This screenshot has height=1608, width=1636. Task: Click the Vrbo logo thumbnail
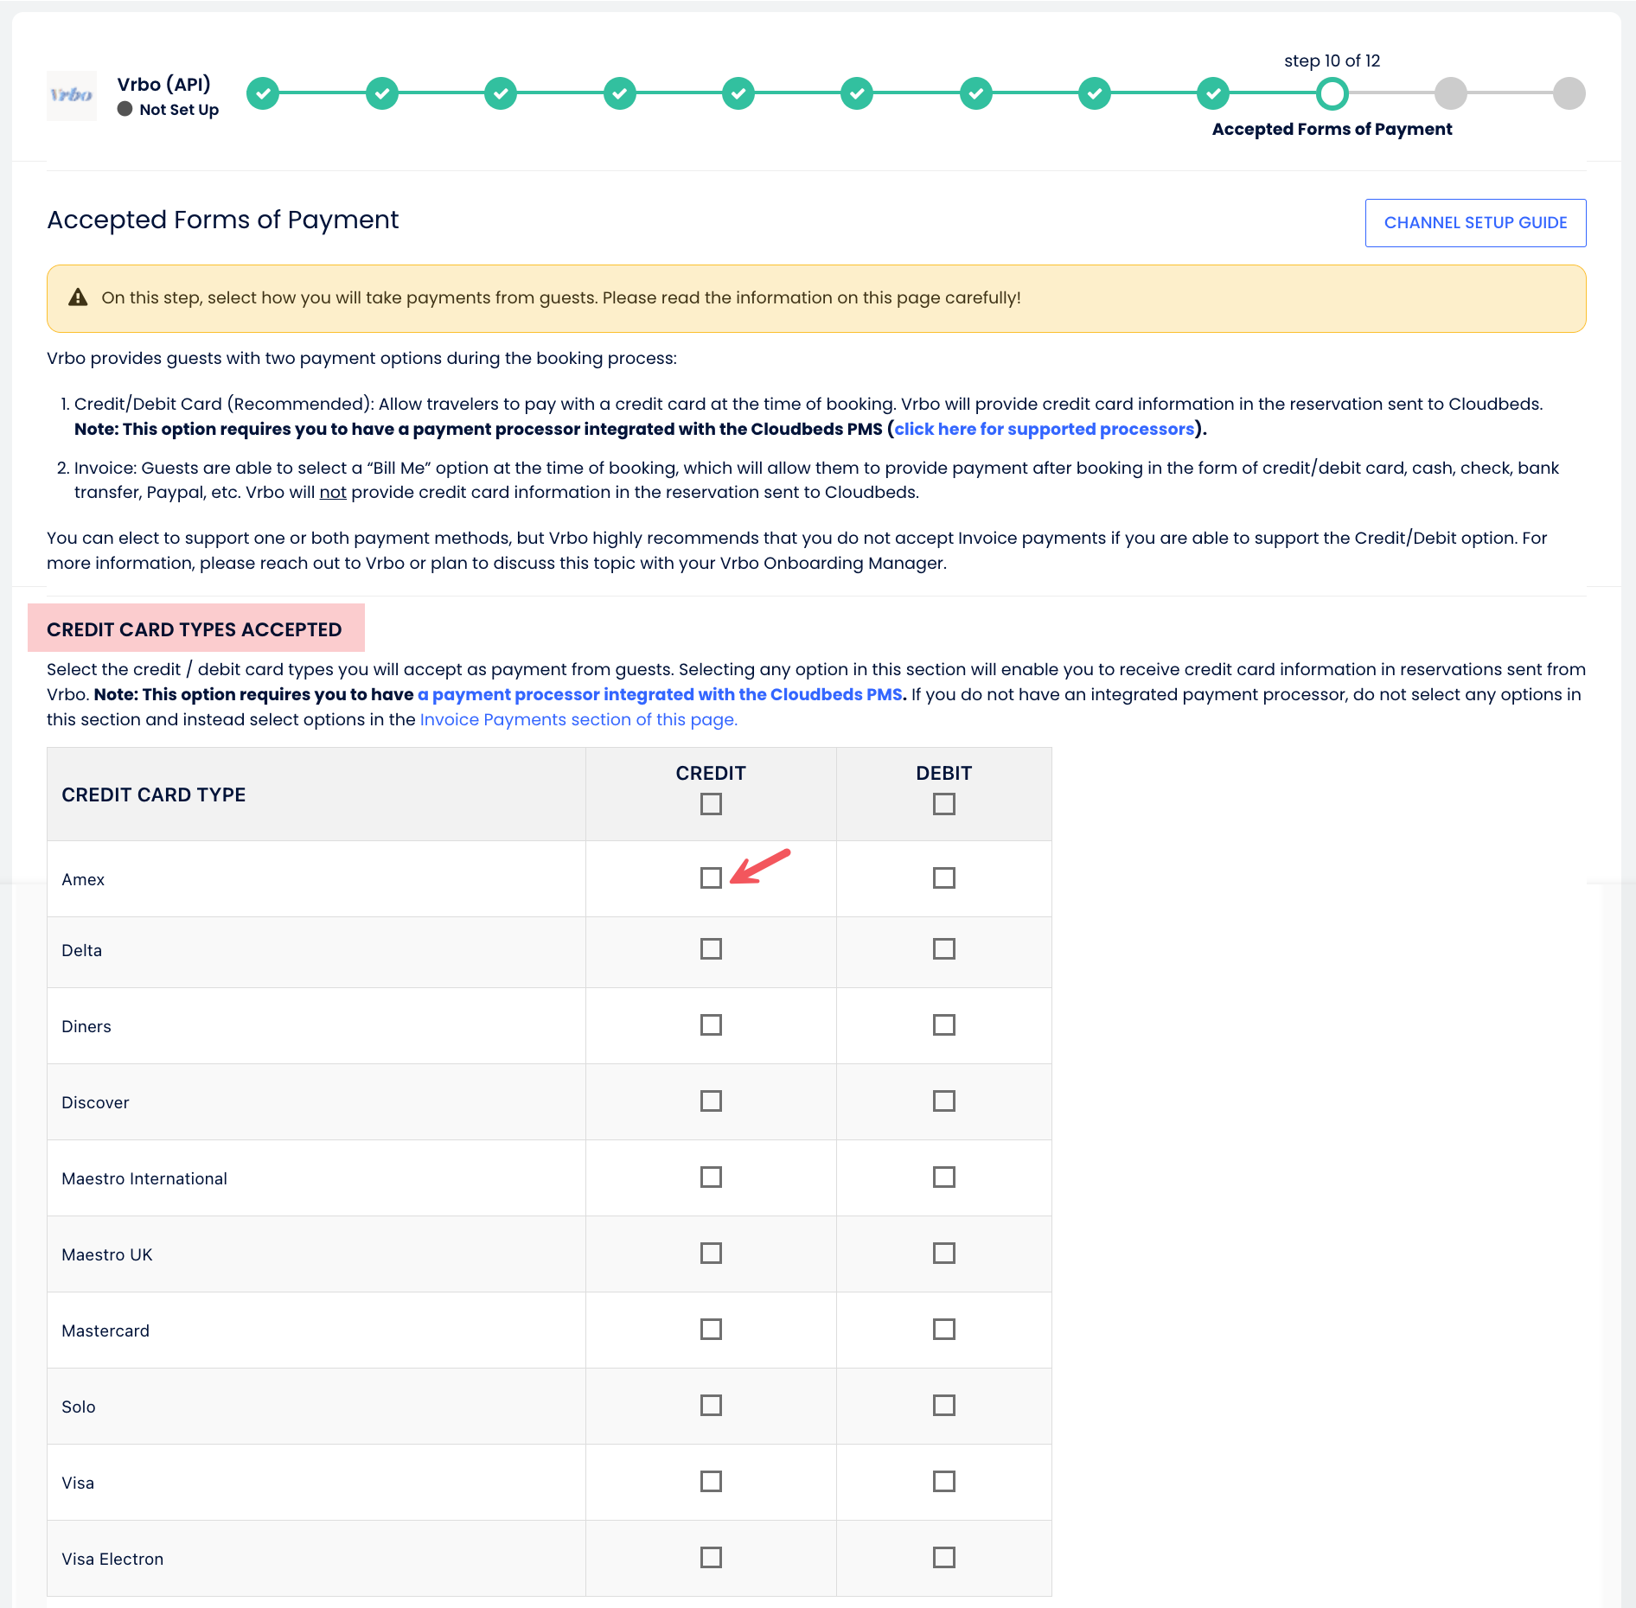(71, 95)
